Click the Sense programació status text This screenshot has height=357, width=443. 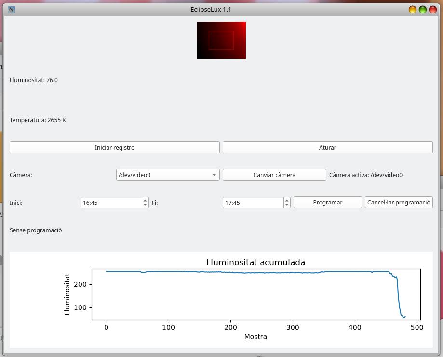coord(36,230)
